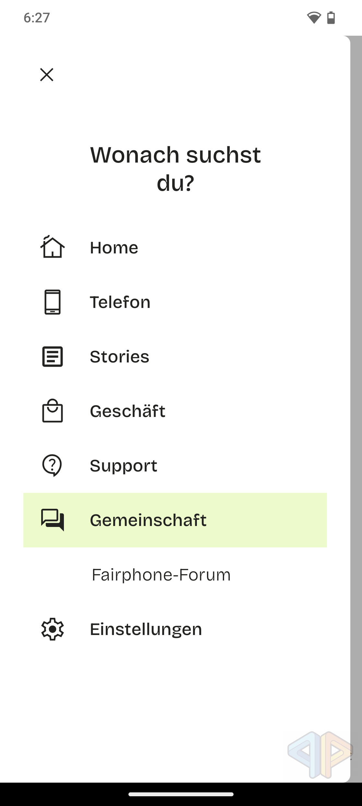The image size is (362, 806).
Task: Close the navigation menu with X
Action: 47,75
